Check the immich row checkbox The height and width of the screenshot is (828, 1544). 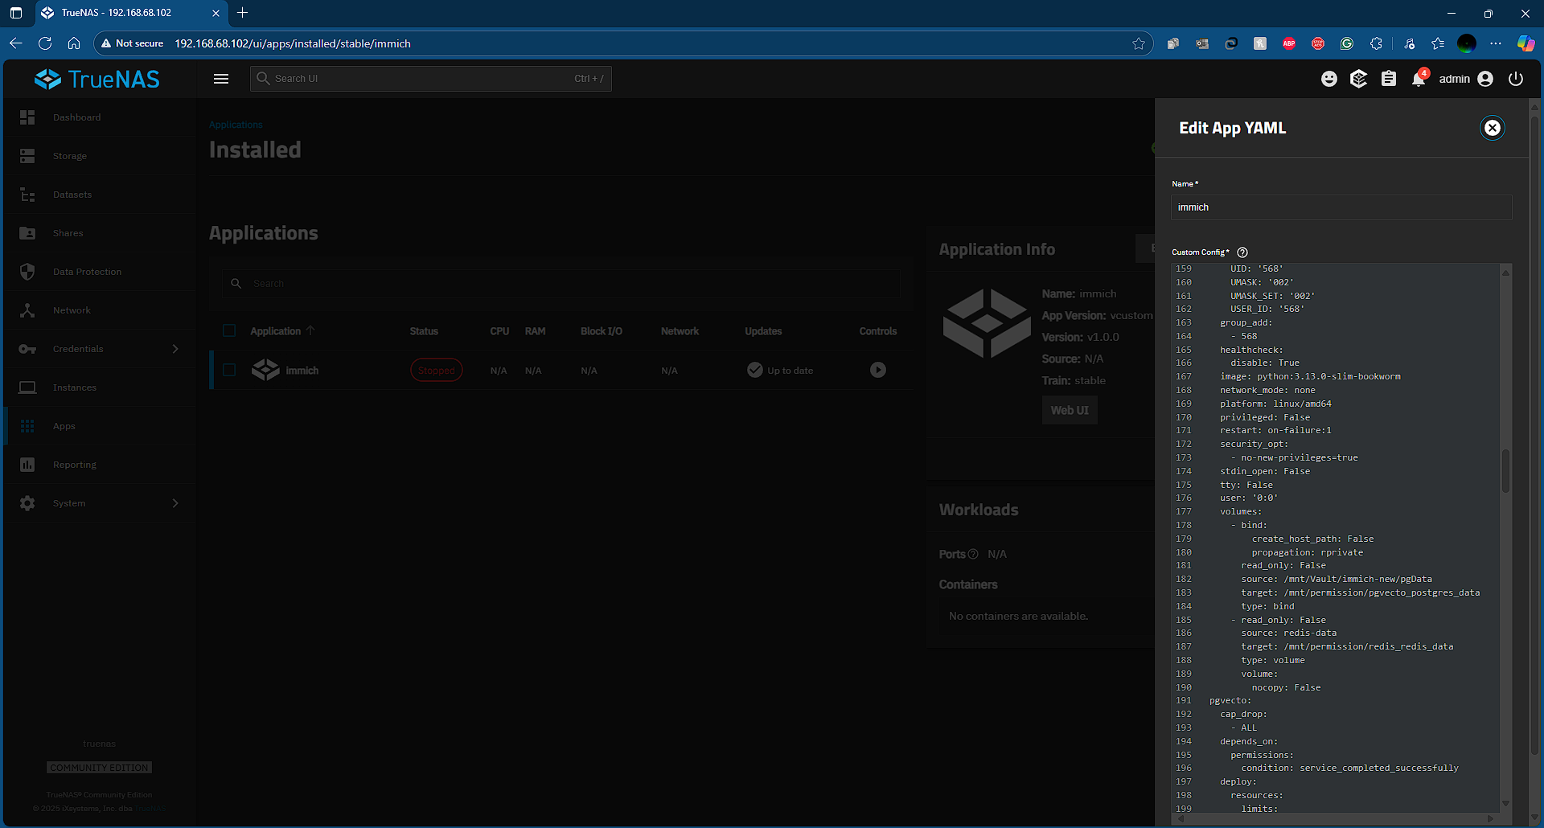pos(229,370)
